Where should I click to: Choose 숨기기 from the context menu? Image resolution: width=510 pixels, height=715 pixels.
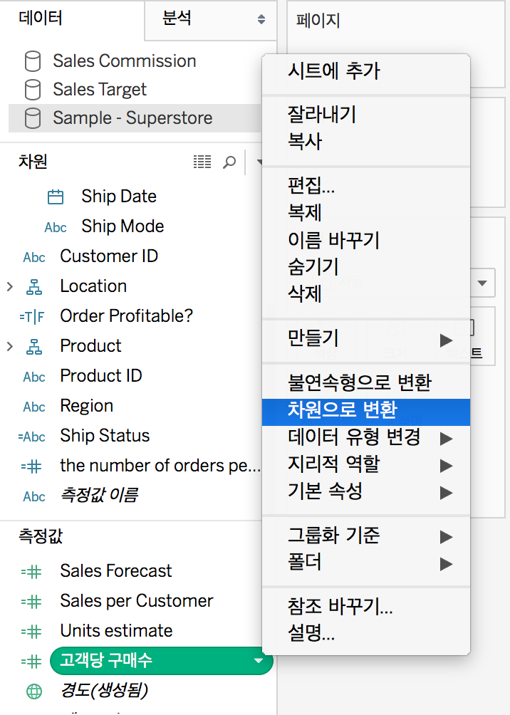click(x=366, y=267)
